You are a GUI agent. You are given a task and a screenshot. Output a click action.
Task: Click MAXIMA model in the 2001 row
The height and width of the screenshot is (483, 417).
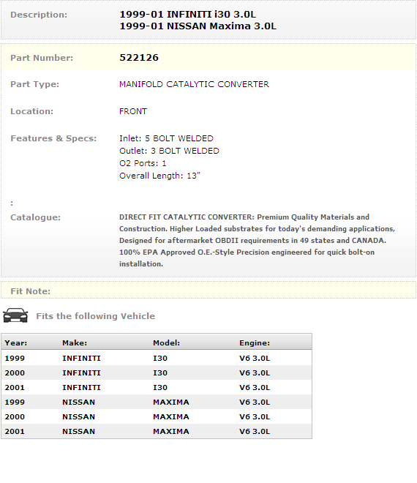[x=171, y=432]
